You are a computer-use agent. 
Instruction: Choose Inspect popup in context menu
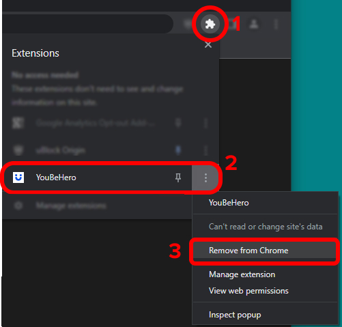click(x=235, y=315)
